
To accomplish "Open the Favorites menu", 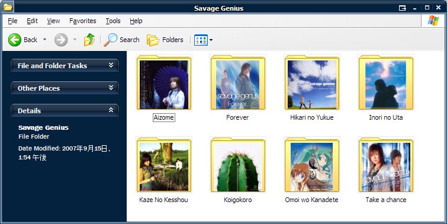I will (x=83, y=21).
